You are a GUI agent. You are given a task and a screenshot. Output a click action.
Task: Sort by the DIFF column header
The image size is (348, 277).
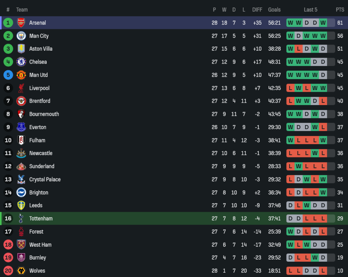257,10
